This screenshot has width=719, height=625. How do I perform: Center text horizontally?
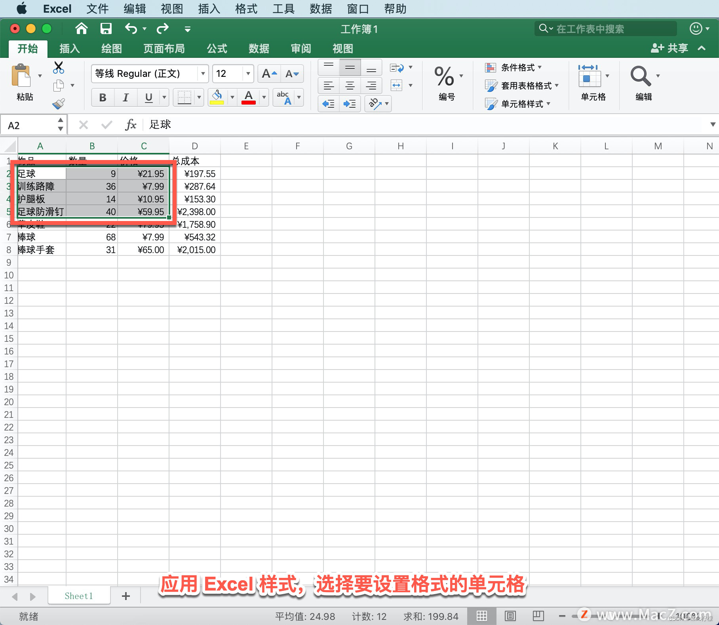pos(350,85)
